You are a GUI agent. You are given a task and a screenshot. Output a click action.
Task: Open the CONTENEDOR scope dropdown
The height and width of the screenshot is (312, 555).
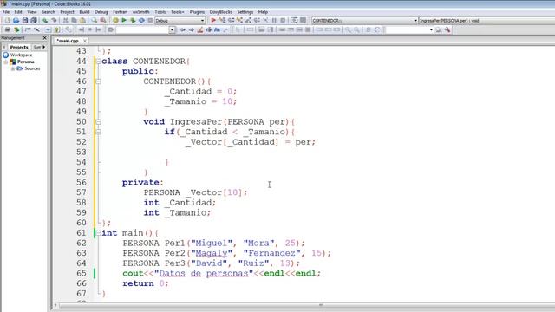click(x=415, y=21)
